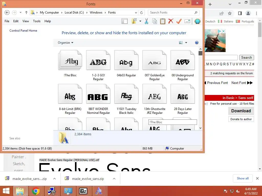The image size is (262, 196).
Task: Expand Local Disk (C:) breadcrumb arrow
Action: pos(87,13)
